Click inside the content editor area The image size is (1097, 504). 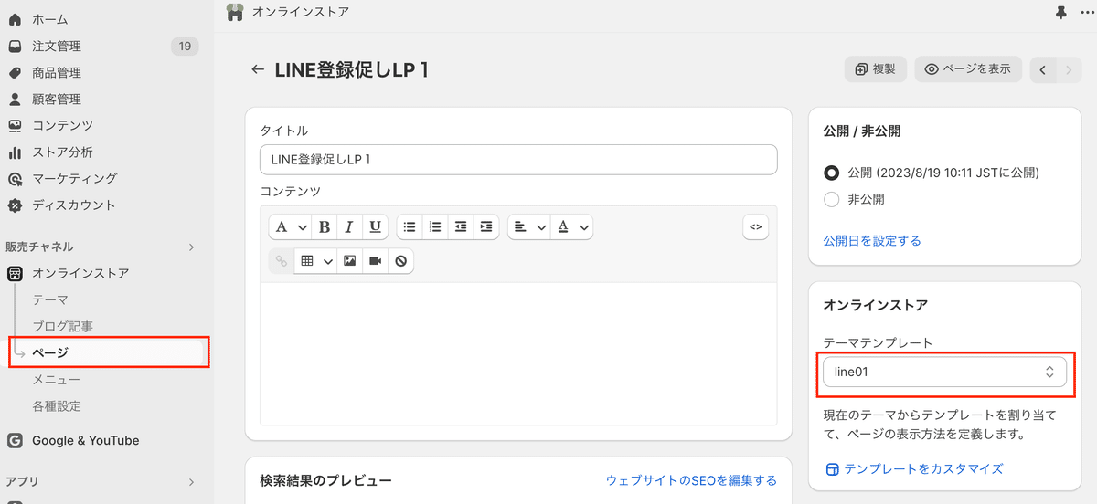[x=518, y=353]
